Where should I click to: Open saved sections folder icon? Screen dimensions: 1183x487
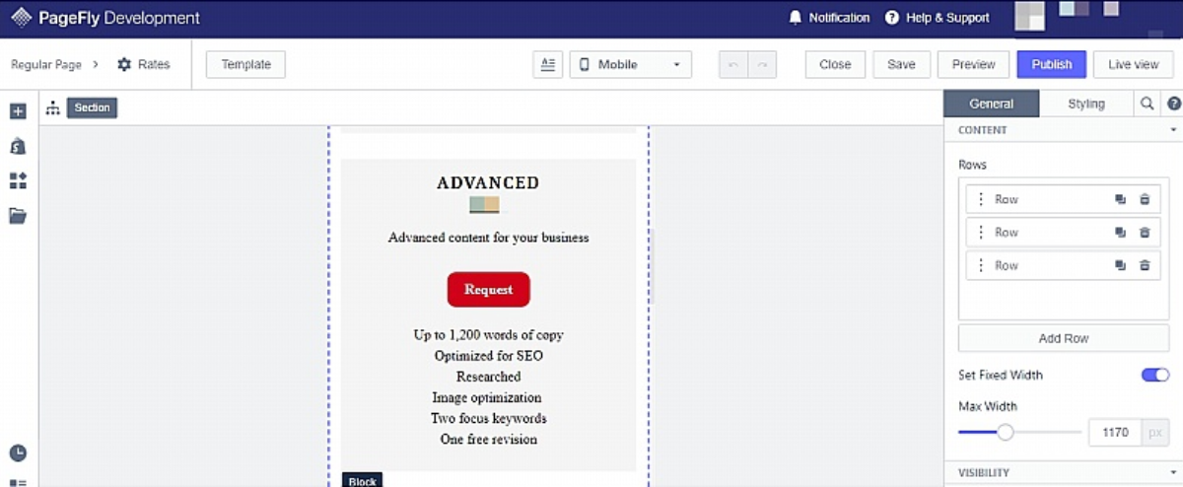point(18,215)
